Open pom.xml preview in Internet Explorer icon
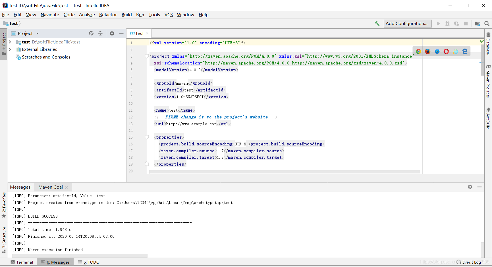 [456, 51]
